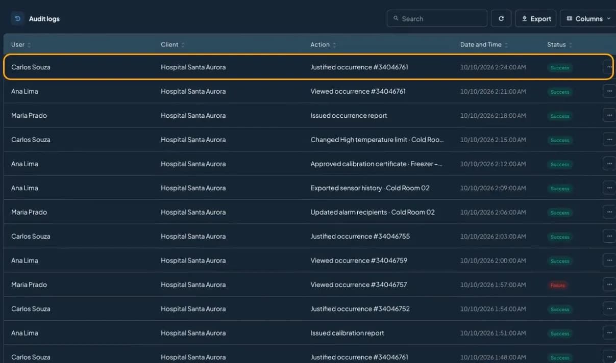Sort table by Action column
Image resolution: width=616 pixels, height=363 pixels.
tap(323, 45)
